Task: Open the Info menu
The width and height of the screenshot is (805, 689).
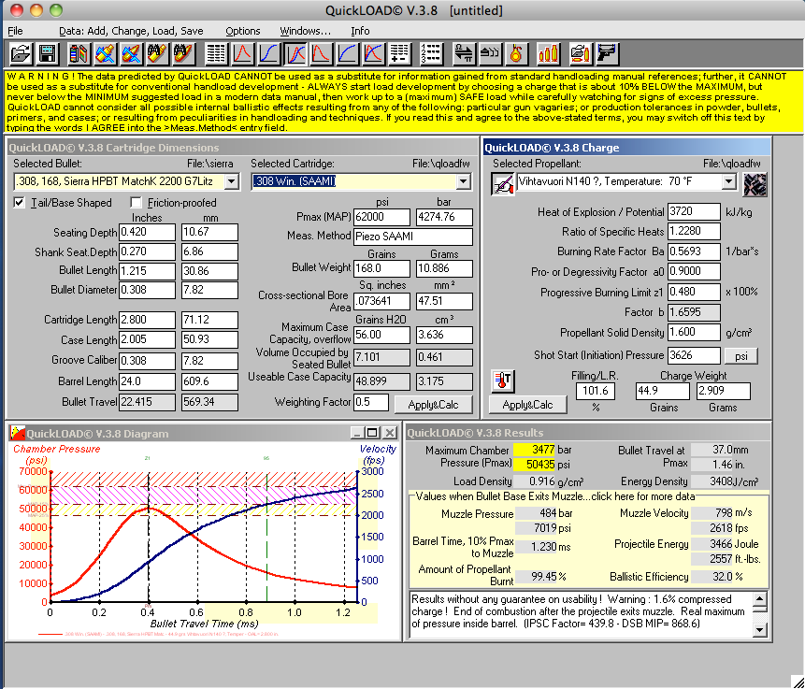Action: tap(360, 31)
